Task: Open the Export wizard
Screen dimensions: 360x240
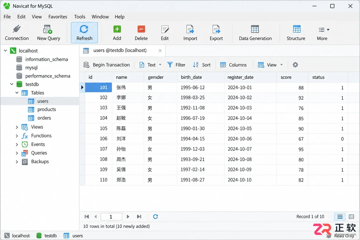Action: tap(216, 33)
